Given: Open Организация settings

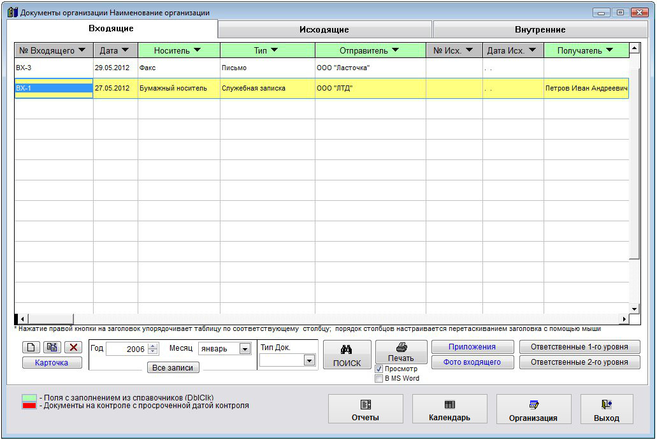Looking at the screenshot, I should (x=533, y=409).
